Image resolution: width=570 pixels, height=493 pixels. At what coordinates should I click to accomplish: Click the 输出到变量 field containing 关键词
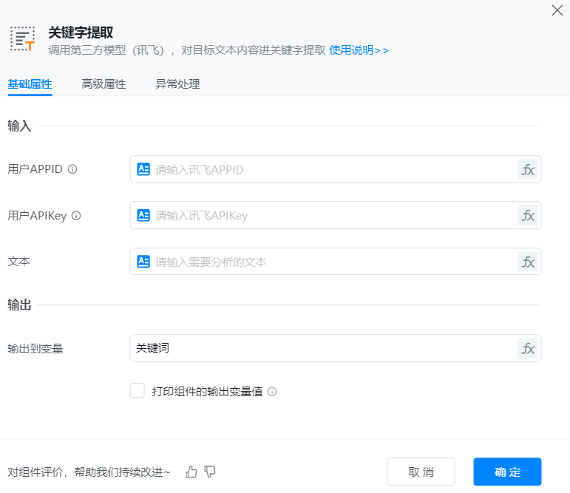(x=322, y=348)
